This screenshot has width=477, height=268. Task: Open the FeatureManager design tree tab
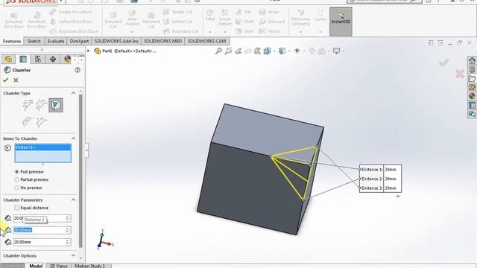[x=8, y=59]
